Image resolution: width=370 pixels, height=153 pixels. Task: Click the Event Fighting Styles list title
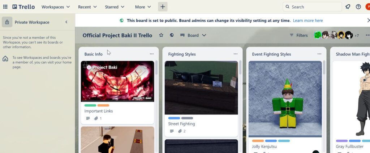[271, 54]
